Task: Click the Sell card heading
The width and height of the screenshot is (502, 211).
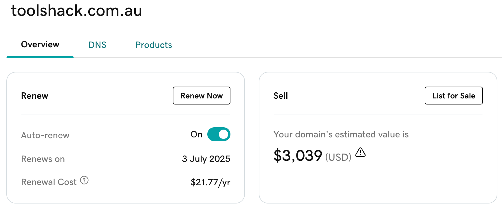Action: pos(281,96)
